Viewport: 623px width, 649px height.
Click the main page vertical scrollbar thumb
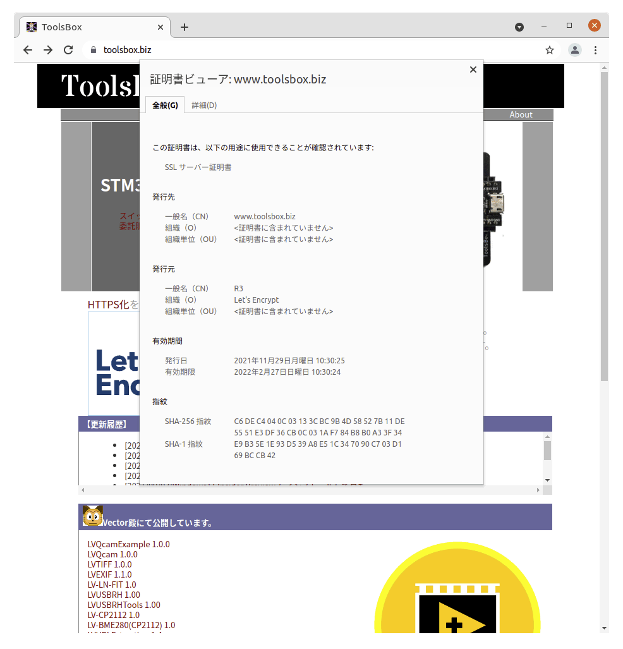click(604, 226)
